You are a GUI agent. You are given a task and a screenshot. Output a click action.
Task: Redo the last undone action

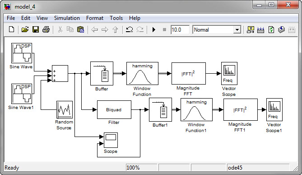[x=140, y=30]
